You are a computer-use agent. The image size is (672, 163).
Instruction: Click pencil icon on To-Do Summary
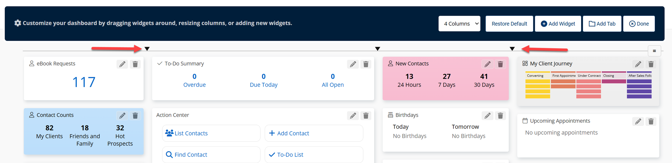[353, 64]
